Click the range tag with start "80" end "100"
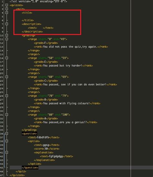 point(49,115)
